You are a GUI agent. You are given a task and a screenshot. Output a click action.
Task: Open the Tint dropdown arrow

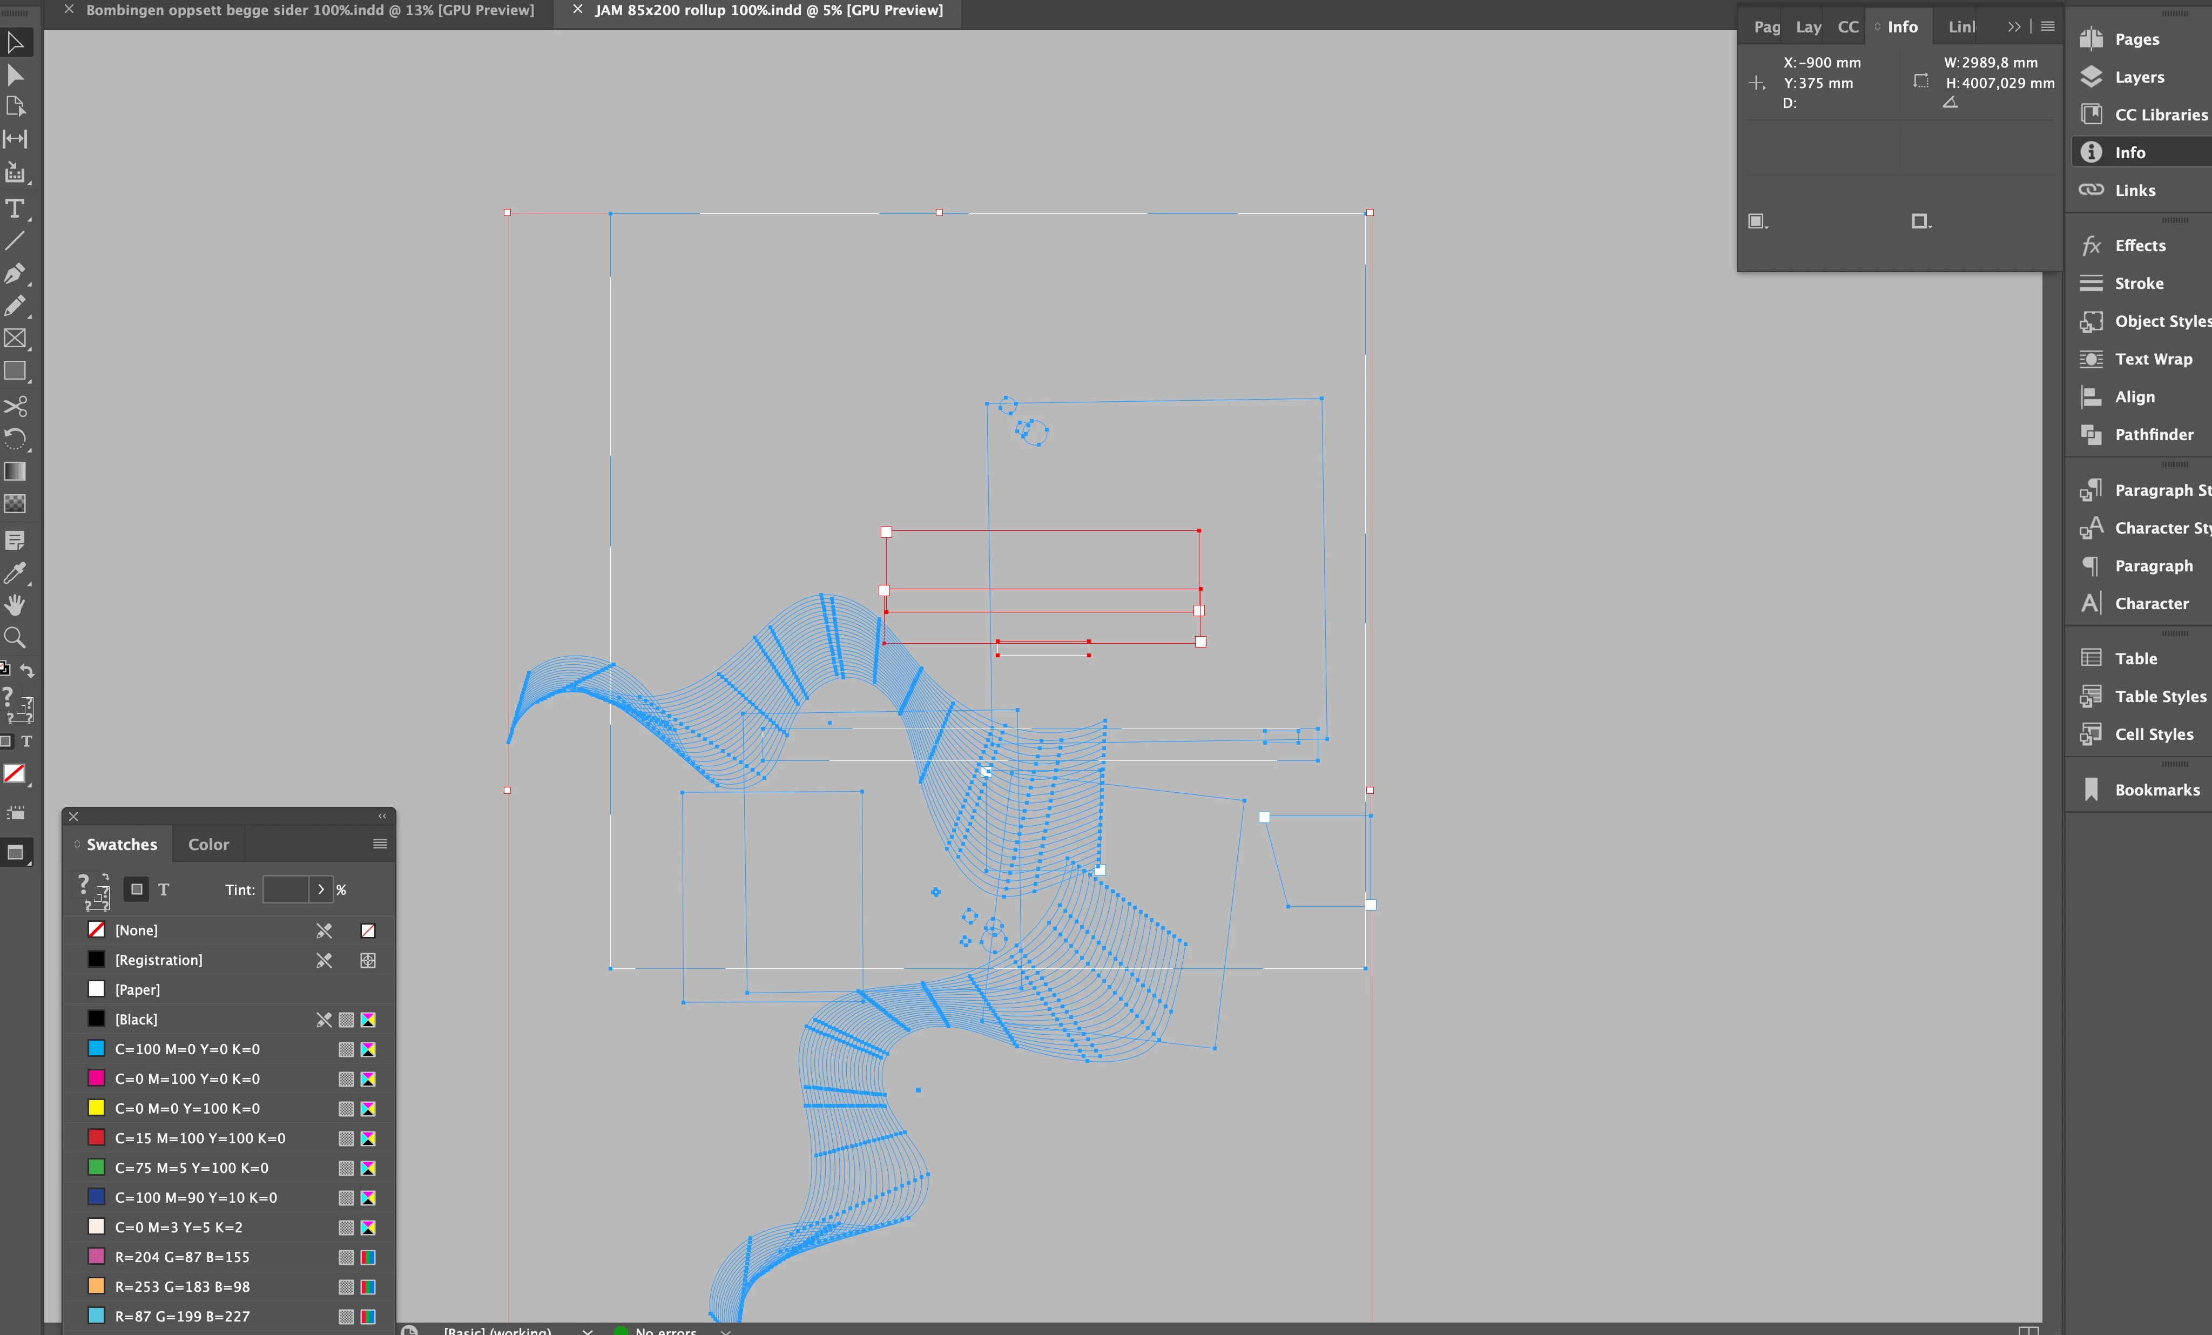[320, 889]
